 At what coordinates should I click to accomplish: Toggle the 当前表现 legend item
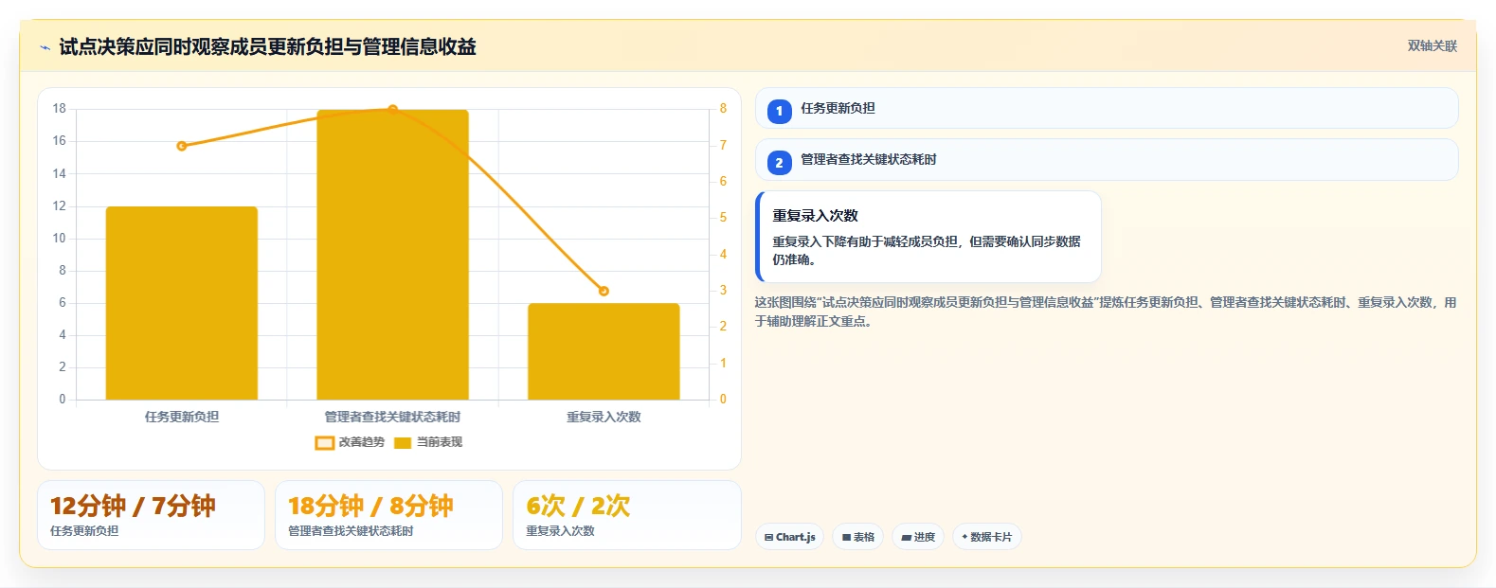[x=428, y=442]
